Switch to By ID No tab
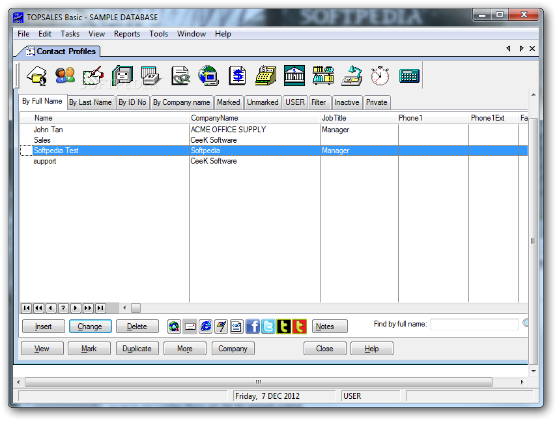This screenshot has height=421, width=557. coord(132,102)
